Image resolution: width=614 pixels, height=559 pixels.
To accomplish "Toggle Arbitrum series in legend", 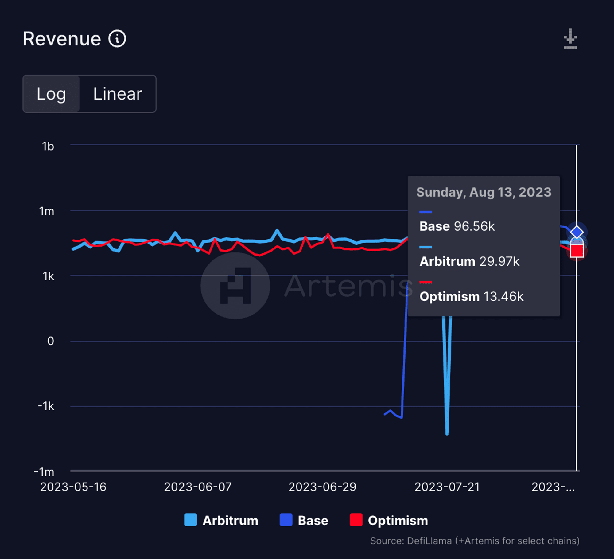I will coord(230,520).
